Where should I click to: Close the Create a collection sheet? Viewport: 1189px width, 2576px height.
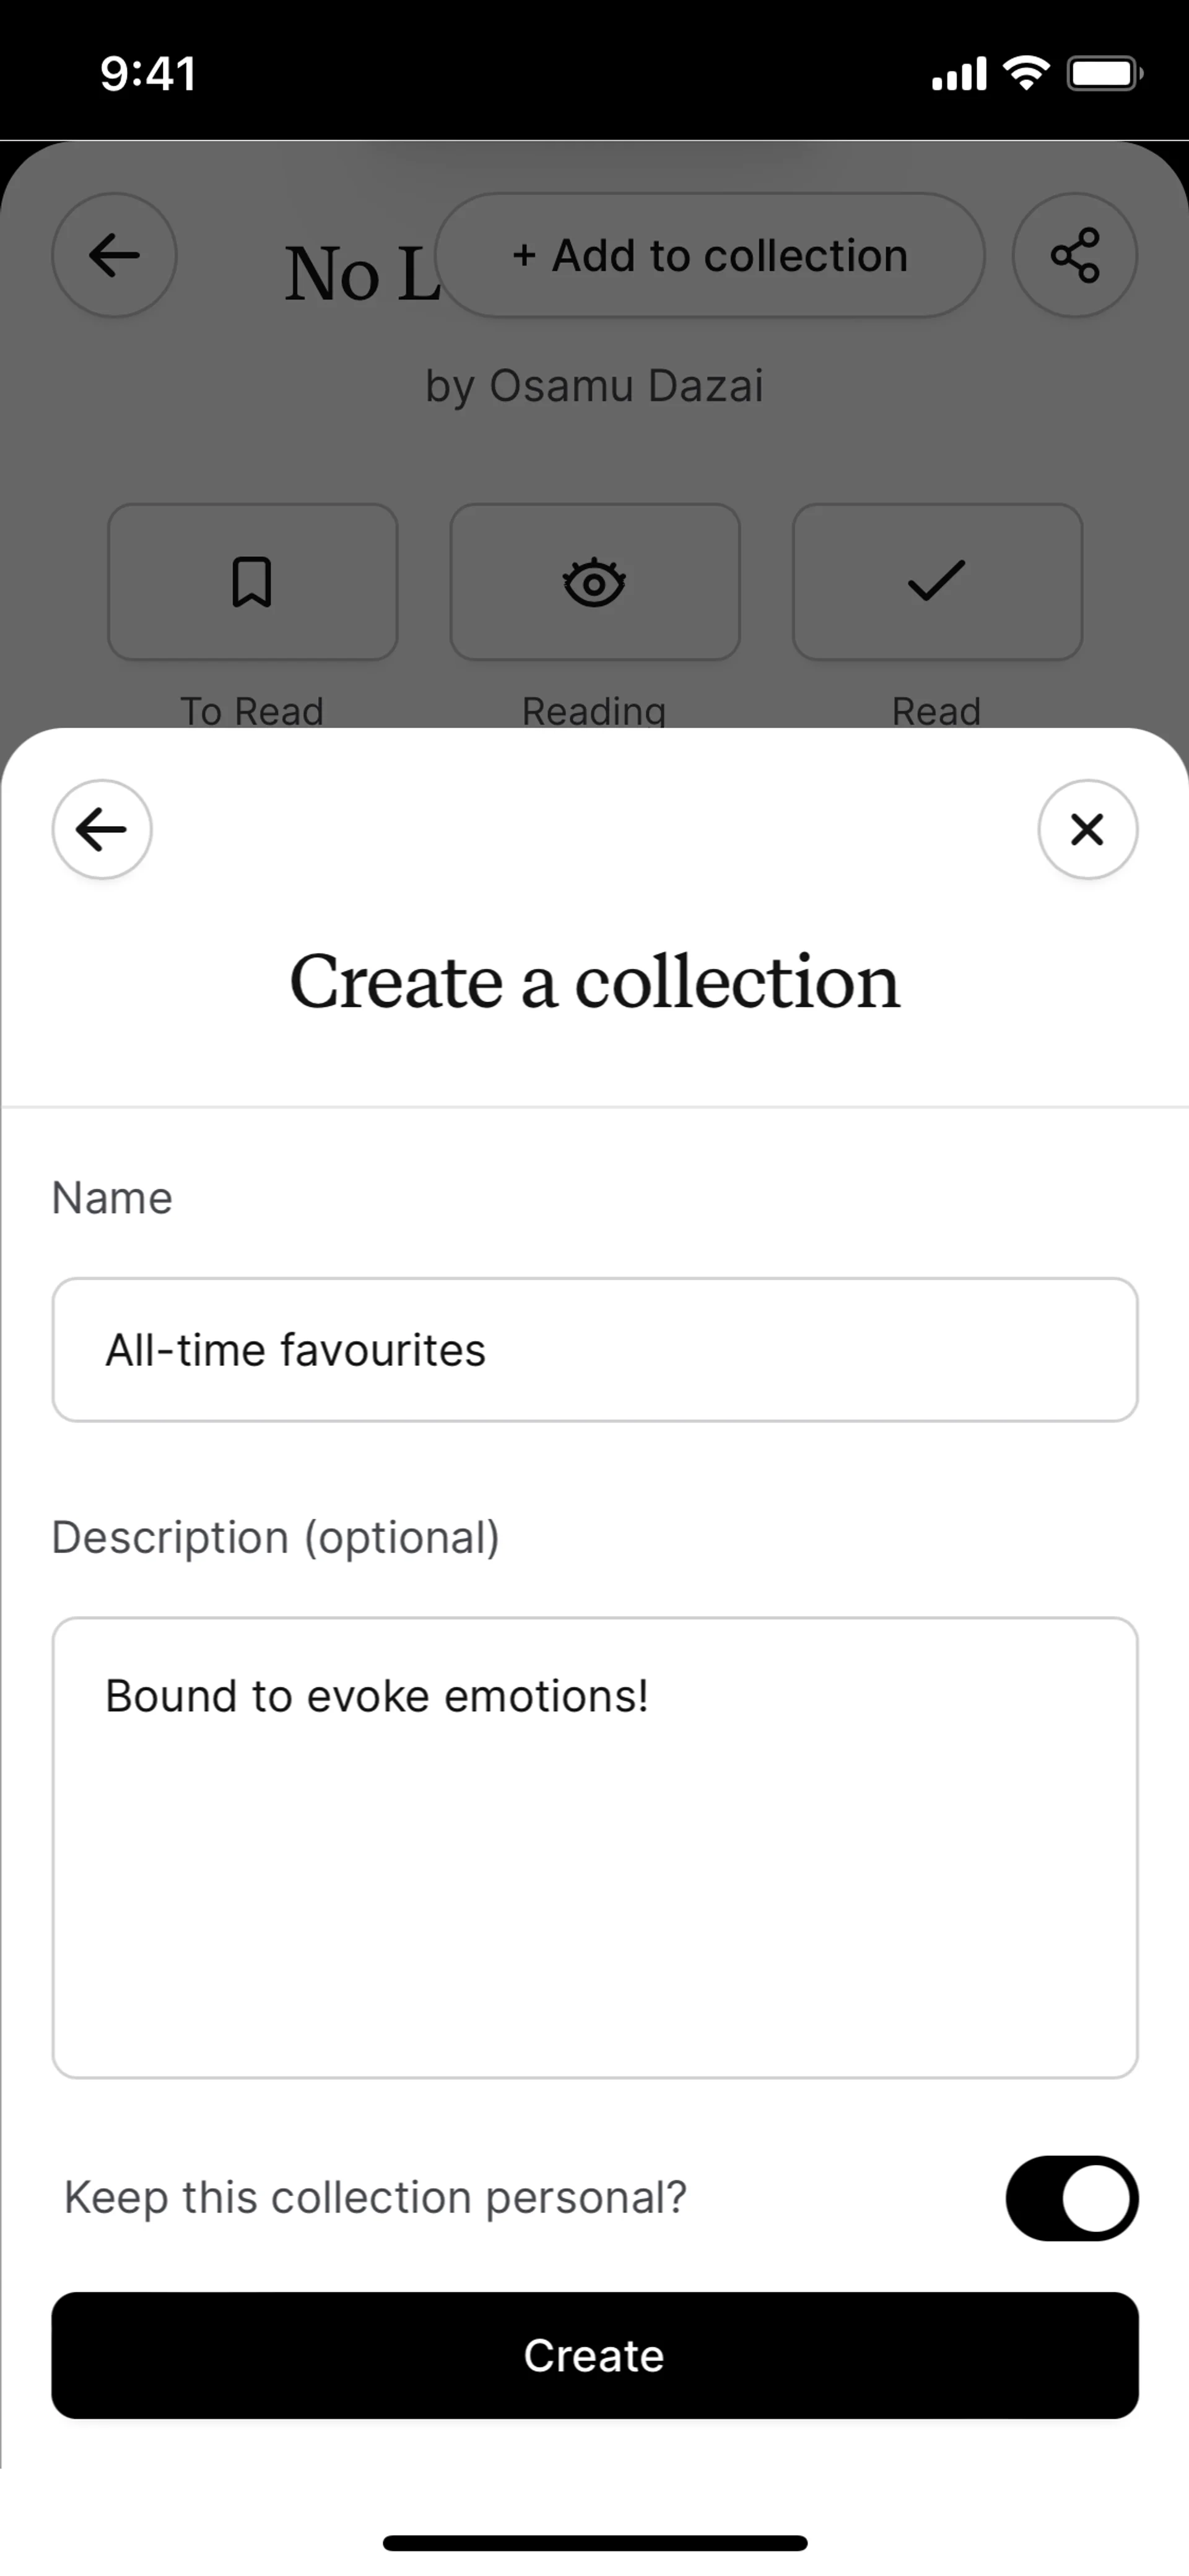click(x=1086, y=829)
